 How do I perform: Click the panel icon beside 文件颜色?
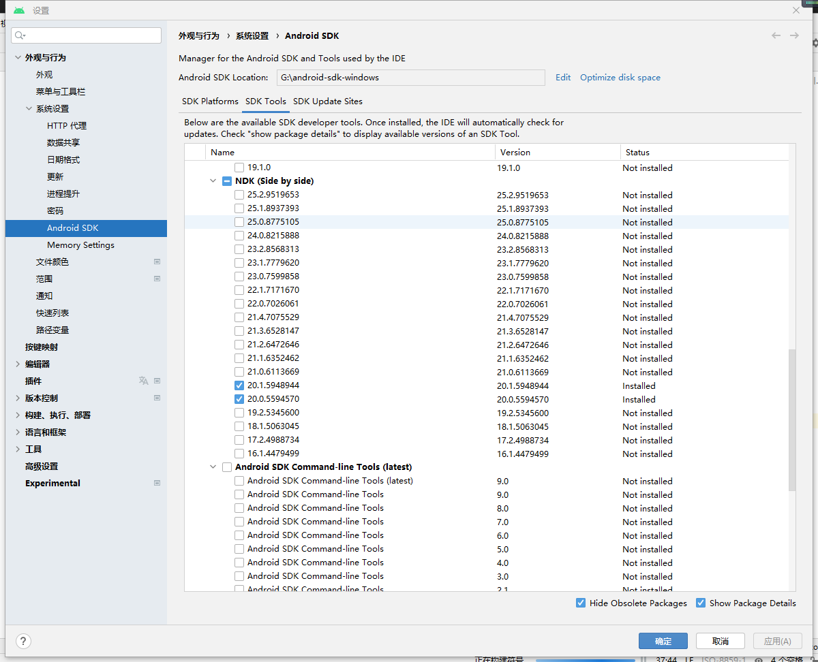[157, 262]
